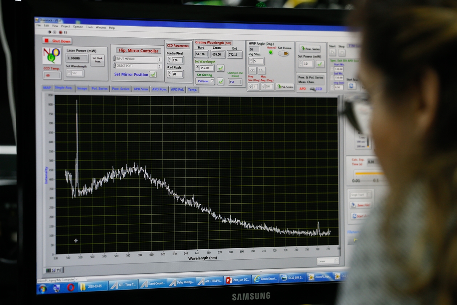Switch to the Delay Histog... taskbar window
Image resolution: width=457 pixels, height=305 pixels.
click(181, 283)
